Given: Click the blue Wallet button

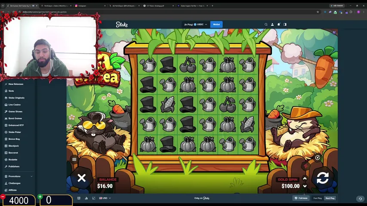Looking at the screenshot, I should click(x=216, y=24).
